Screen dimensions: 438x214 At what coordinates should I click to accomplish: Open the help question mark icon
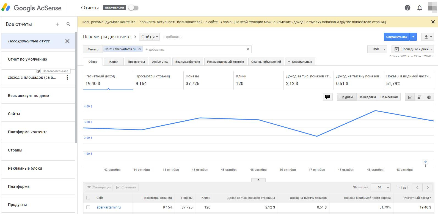tap(407, 8)
